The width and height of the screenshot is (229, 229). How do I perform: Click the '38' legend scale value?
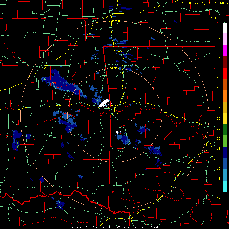pyautogui.click(x=219, y=98)
